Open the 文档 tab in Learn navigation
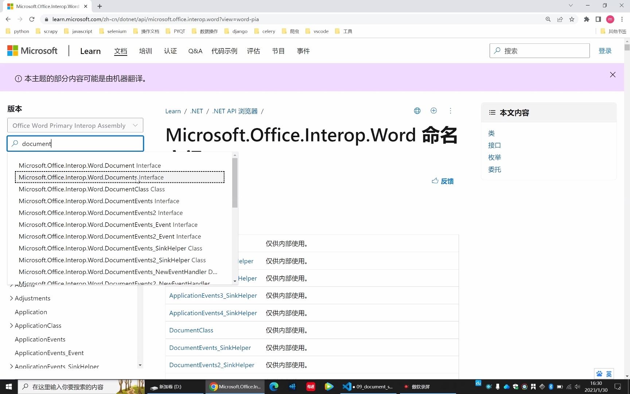 (121, 51)
